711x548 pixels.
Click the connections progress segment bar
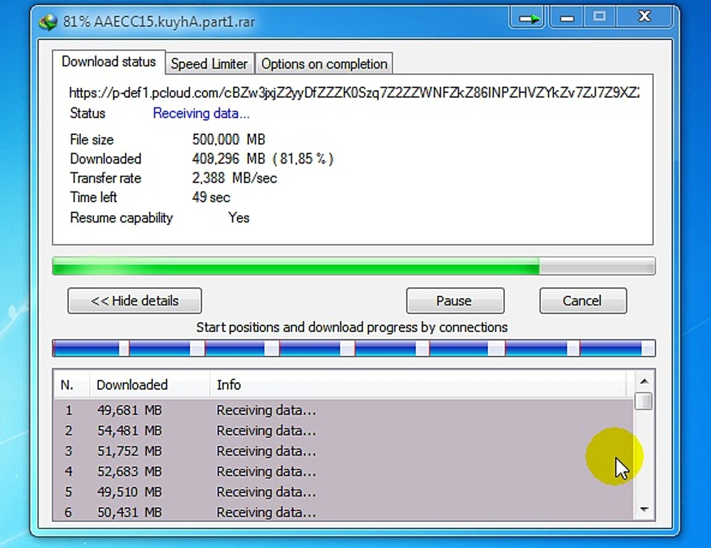click(353, 348)
